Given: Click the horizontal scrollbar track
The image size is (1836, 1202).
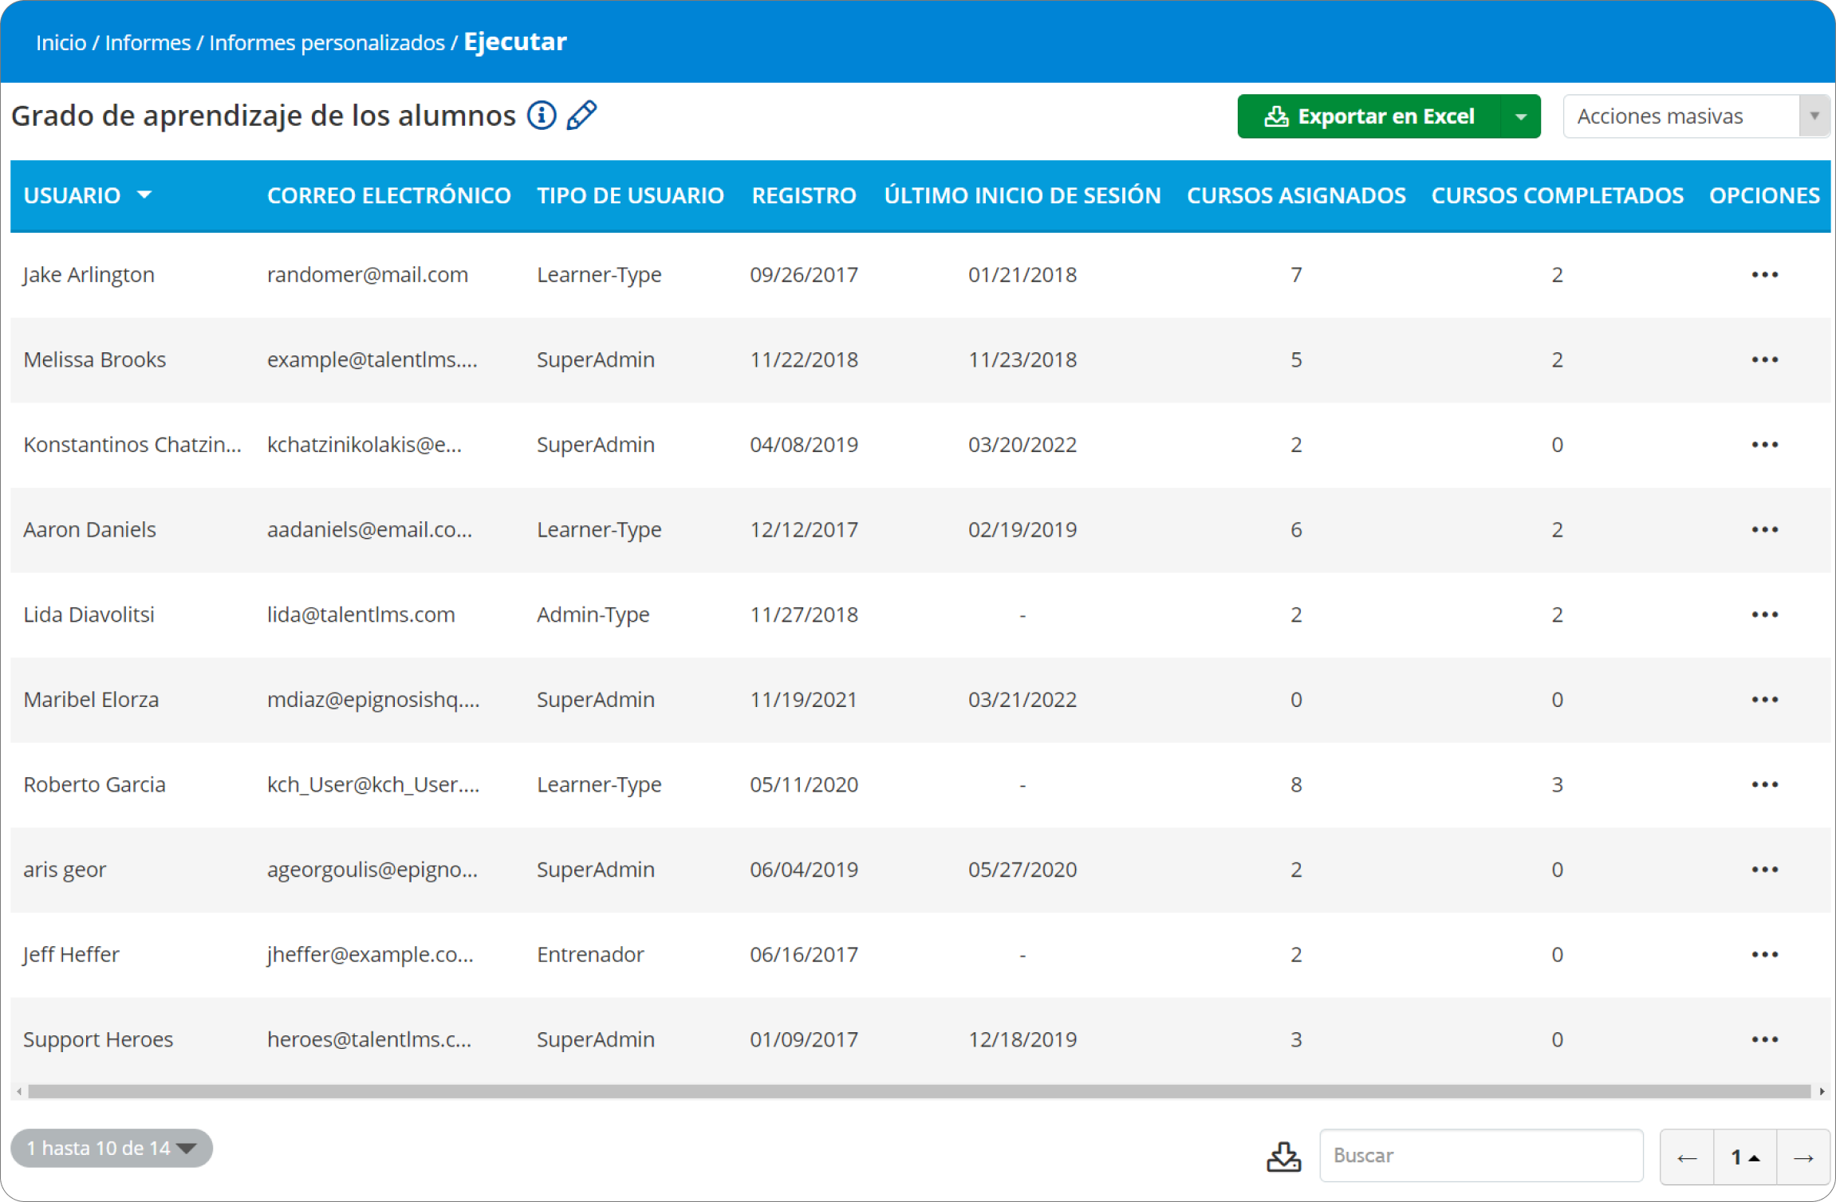Looking at the screenshot, I should coord(919,1091).
